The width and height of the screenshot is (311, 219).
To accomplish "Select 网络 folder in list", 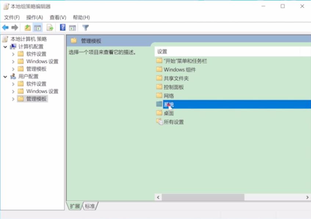I will click(x=169, y=96).
